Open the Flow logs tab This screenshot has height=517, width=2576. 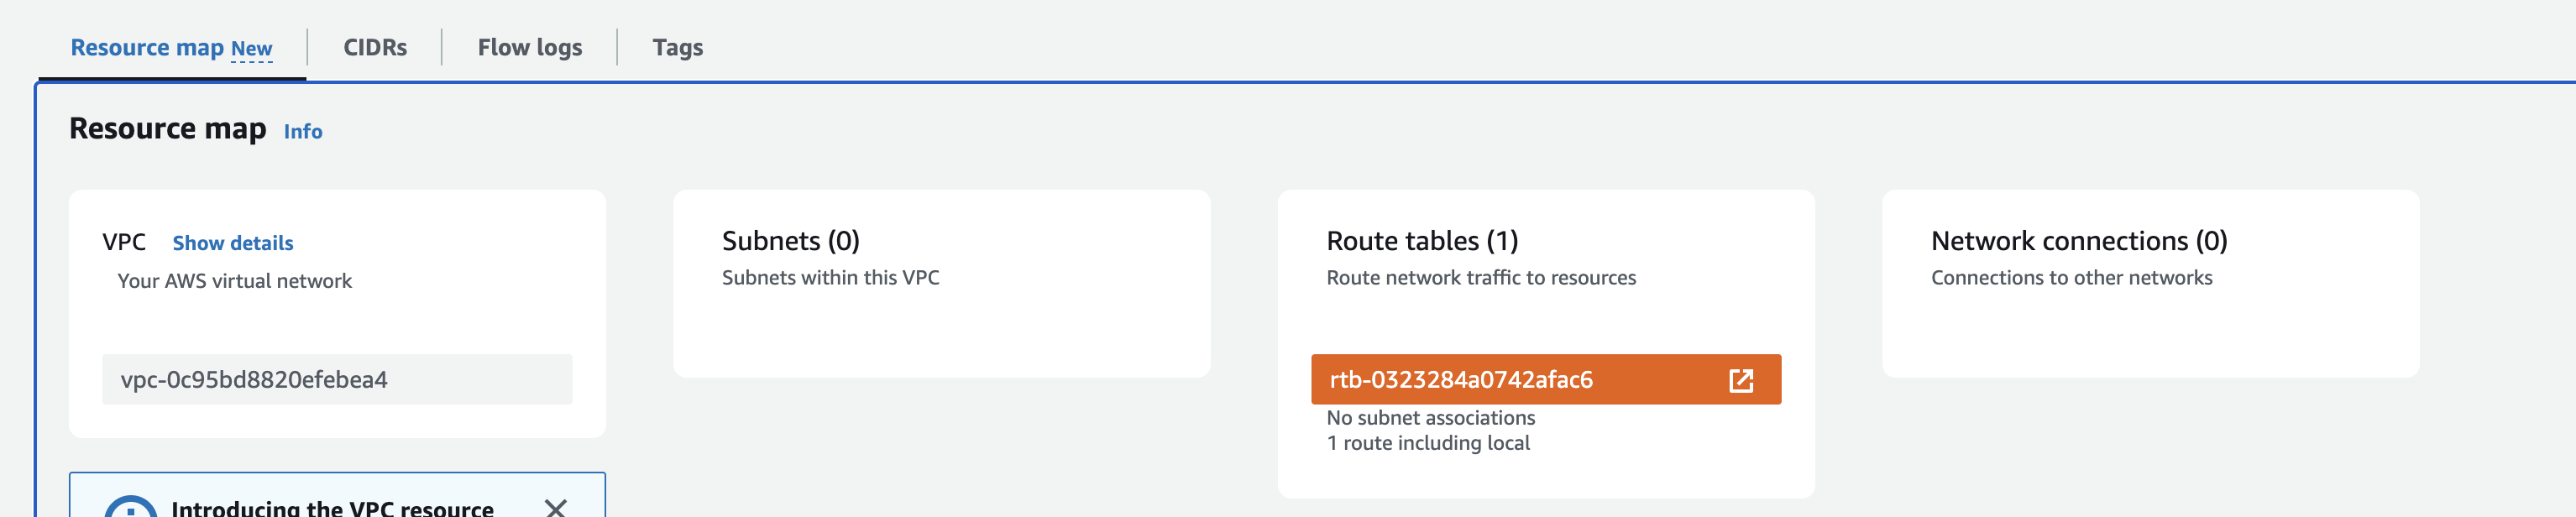[x=529, y=46]
